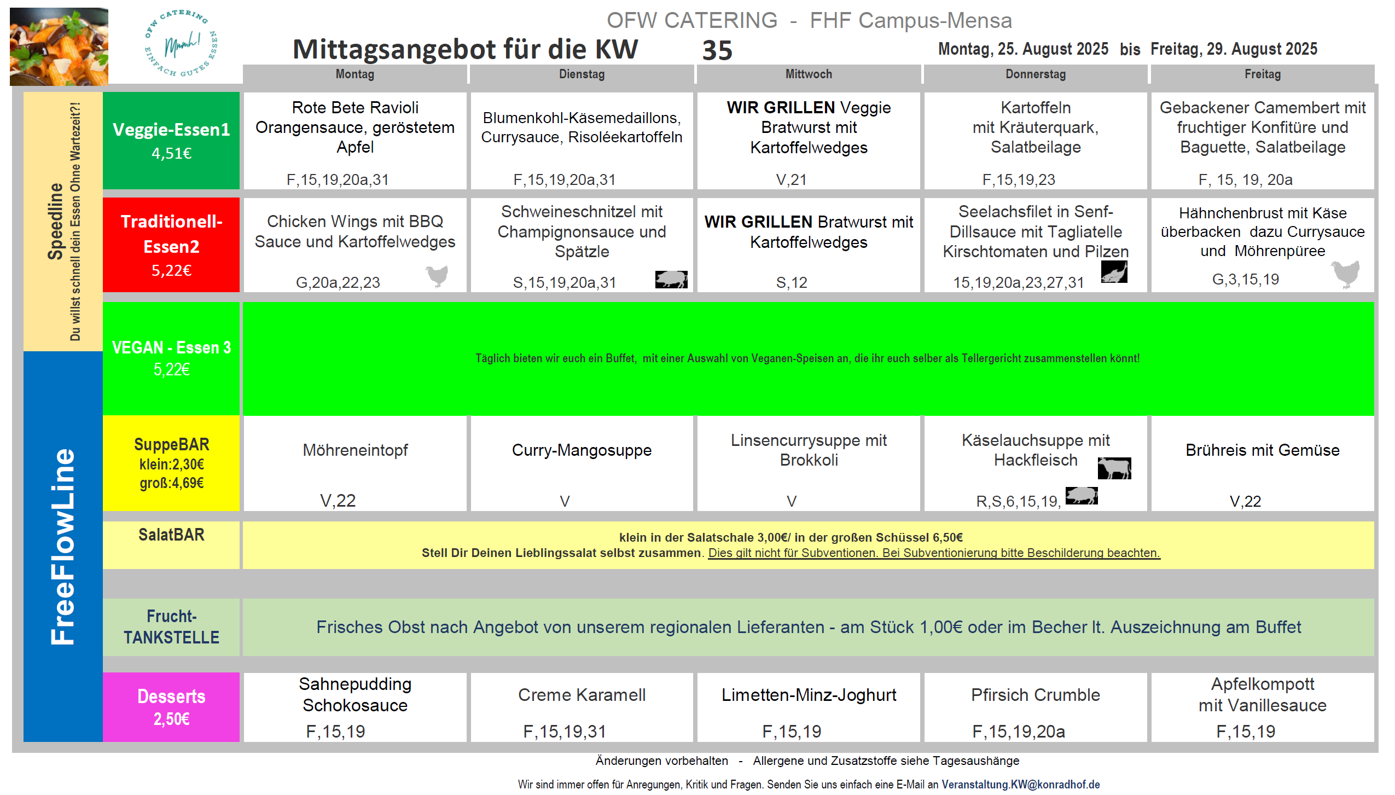The image size is (1395, 795).
Task: Click pig icon in Schweineschnitzel cell
Action: (x=671, y=279)
